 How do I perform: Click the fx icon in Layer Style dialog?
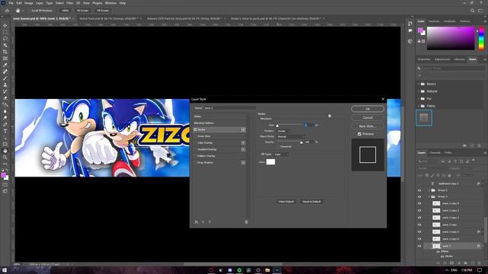(197, 221)
